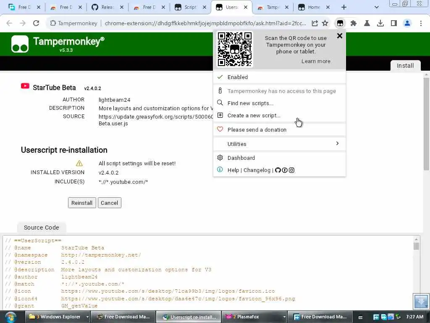430x323 pixels.
Task: Select Find new scripts... menu entry
Action: tap(279, 103)
